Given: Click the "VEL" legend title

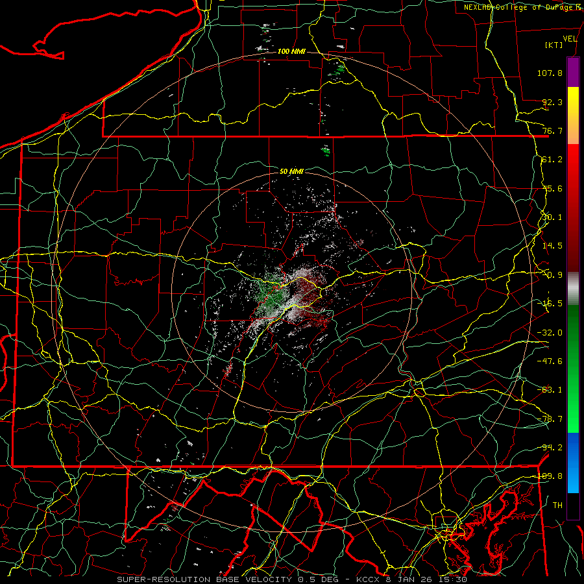Looking at the screenshot, I should [x=570, y=39].
